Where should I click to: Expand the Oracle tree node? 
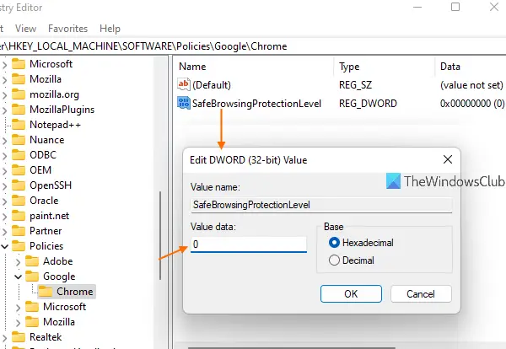pyautogui.click(x=4, y=201)
